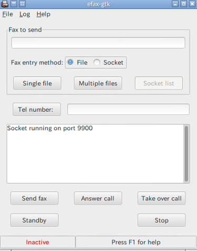Close the efax-gtk window
The image size is (197, 251).
click(192, 4)
